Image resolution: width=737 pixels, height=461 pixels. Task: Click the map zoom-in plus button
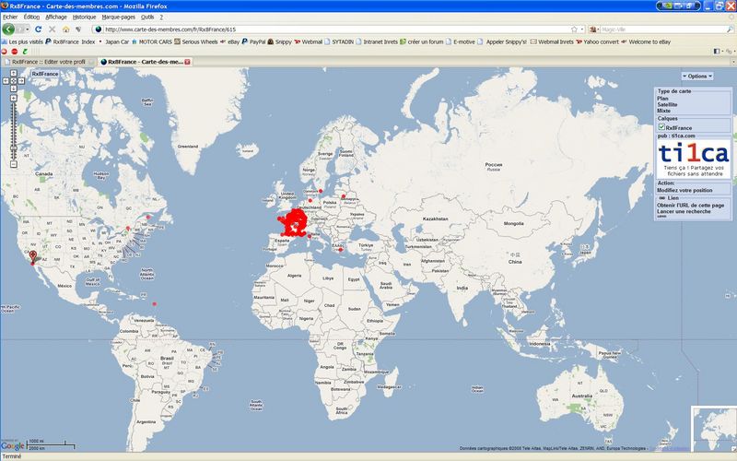coord(13,96)
